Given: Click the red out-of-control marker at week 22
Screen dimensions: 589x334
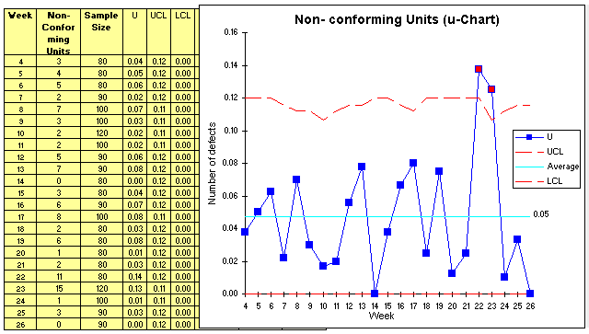Looking at the screenshot, I should pyautogui.click(x=479, y=69).
